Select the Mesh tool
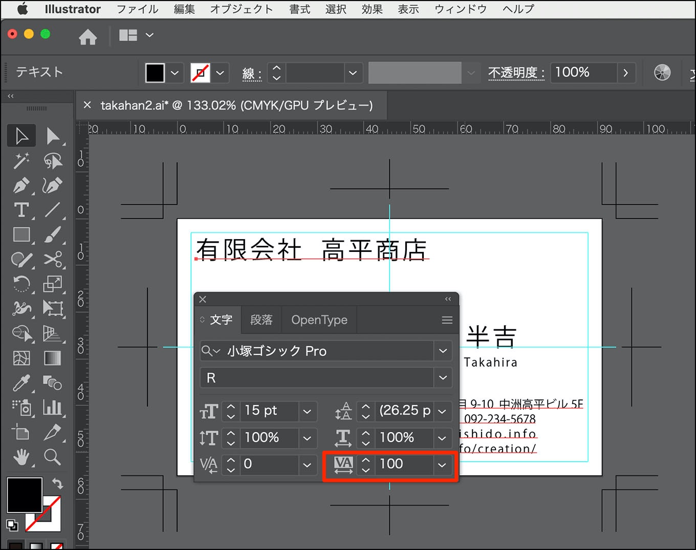Image resolution: width=696 pixels, height=550 pixels. (x=21, y=358)
